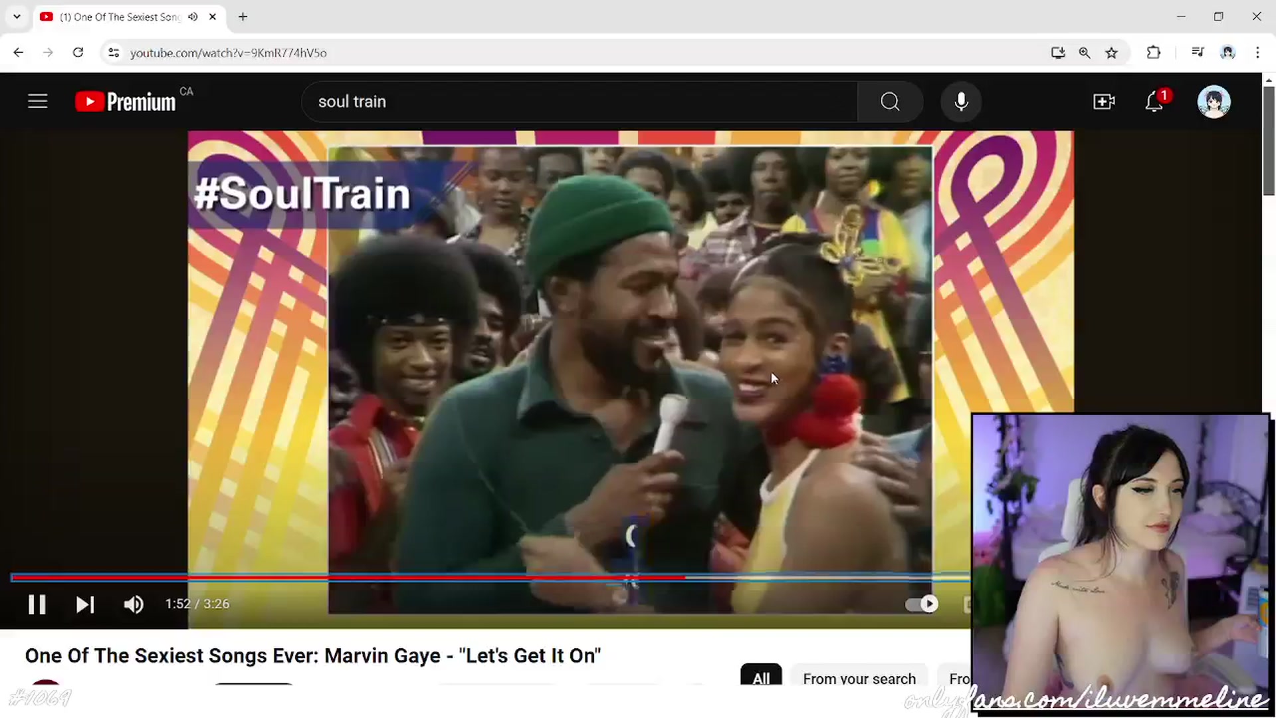This screenshot has height=718, width=1276.
Task: View site information for youtube.com
Action: 114,53
